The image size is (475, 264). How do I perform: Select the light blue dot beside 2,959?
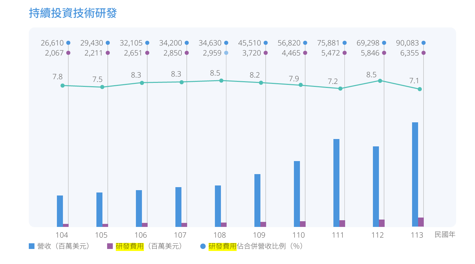point(226,53)
